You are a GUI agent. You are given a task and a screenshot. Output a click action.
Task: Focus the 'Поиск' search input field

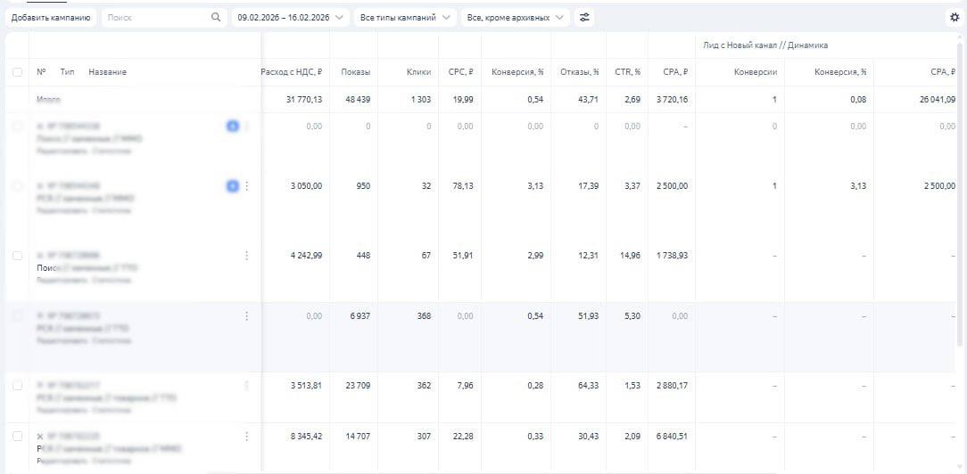pos(153,17)
